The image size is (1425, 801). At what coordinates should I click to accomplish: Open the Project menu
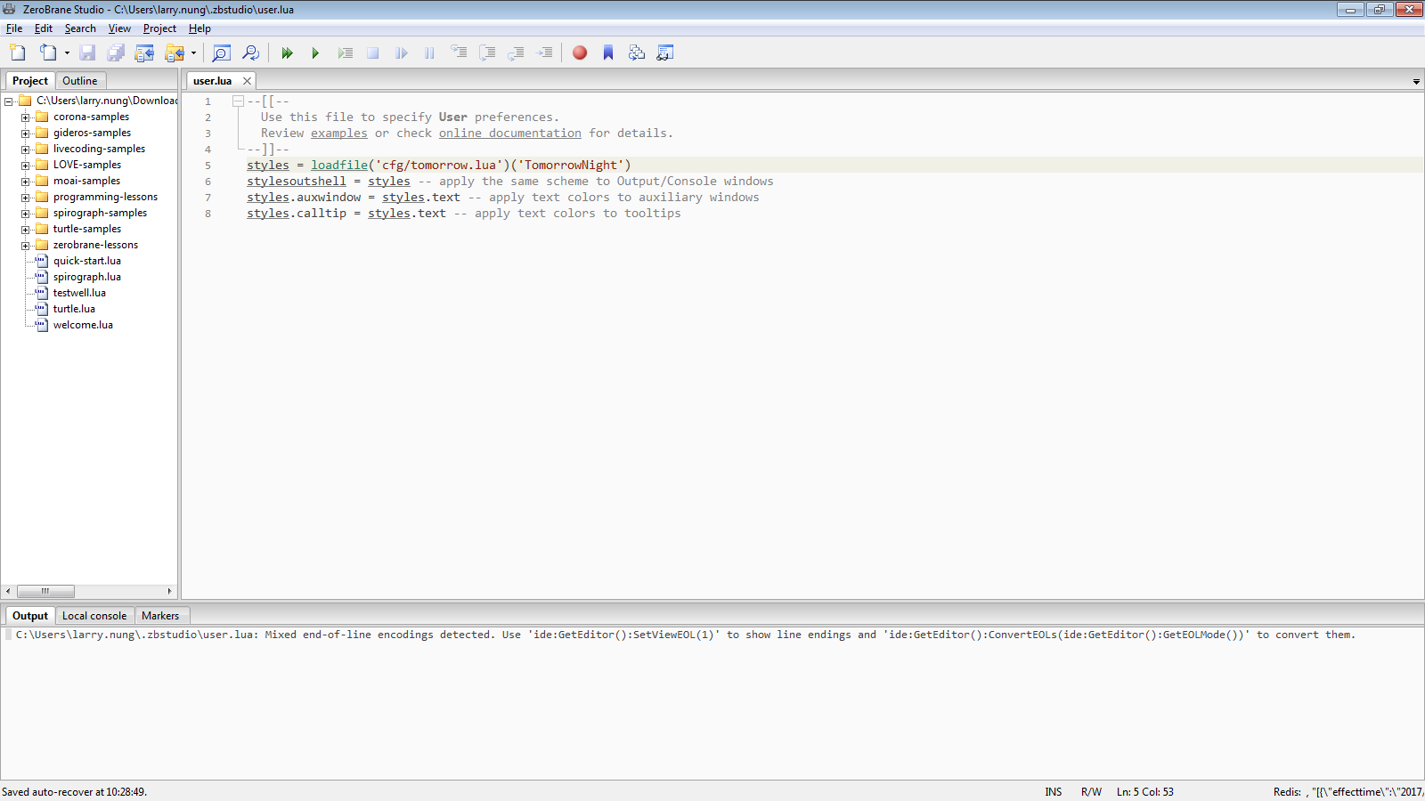[x=159, y=28]
